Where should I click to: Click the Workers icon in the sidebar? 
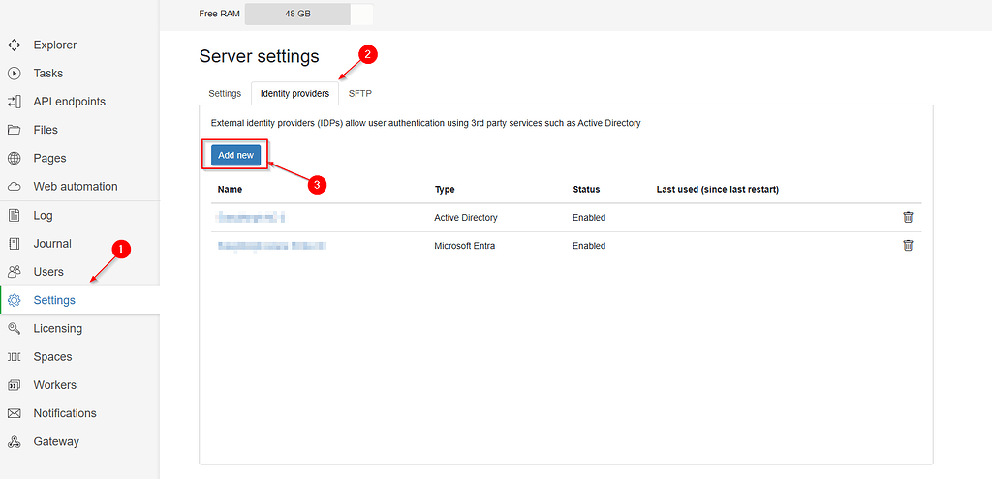pos(14,385)
